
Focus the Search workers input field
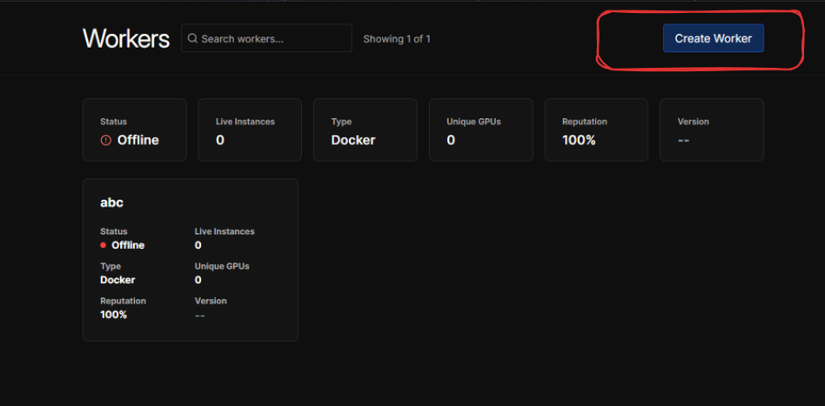[x=267, y=38]
